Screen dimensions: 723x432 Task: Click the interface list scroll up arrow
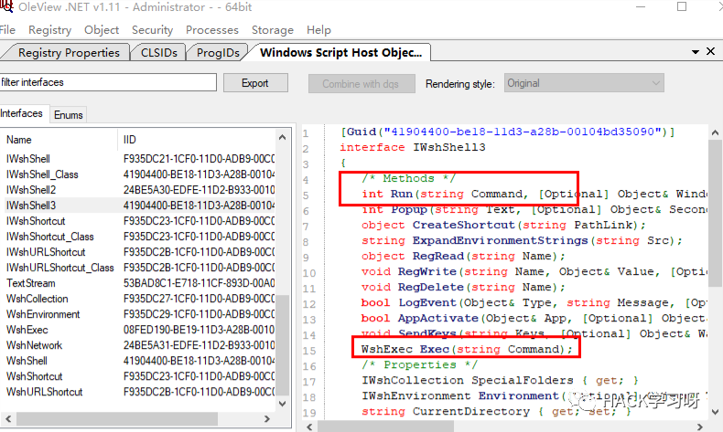tap(283, 138)
